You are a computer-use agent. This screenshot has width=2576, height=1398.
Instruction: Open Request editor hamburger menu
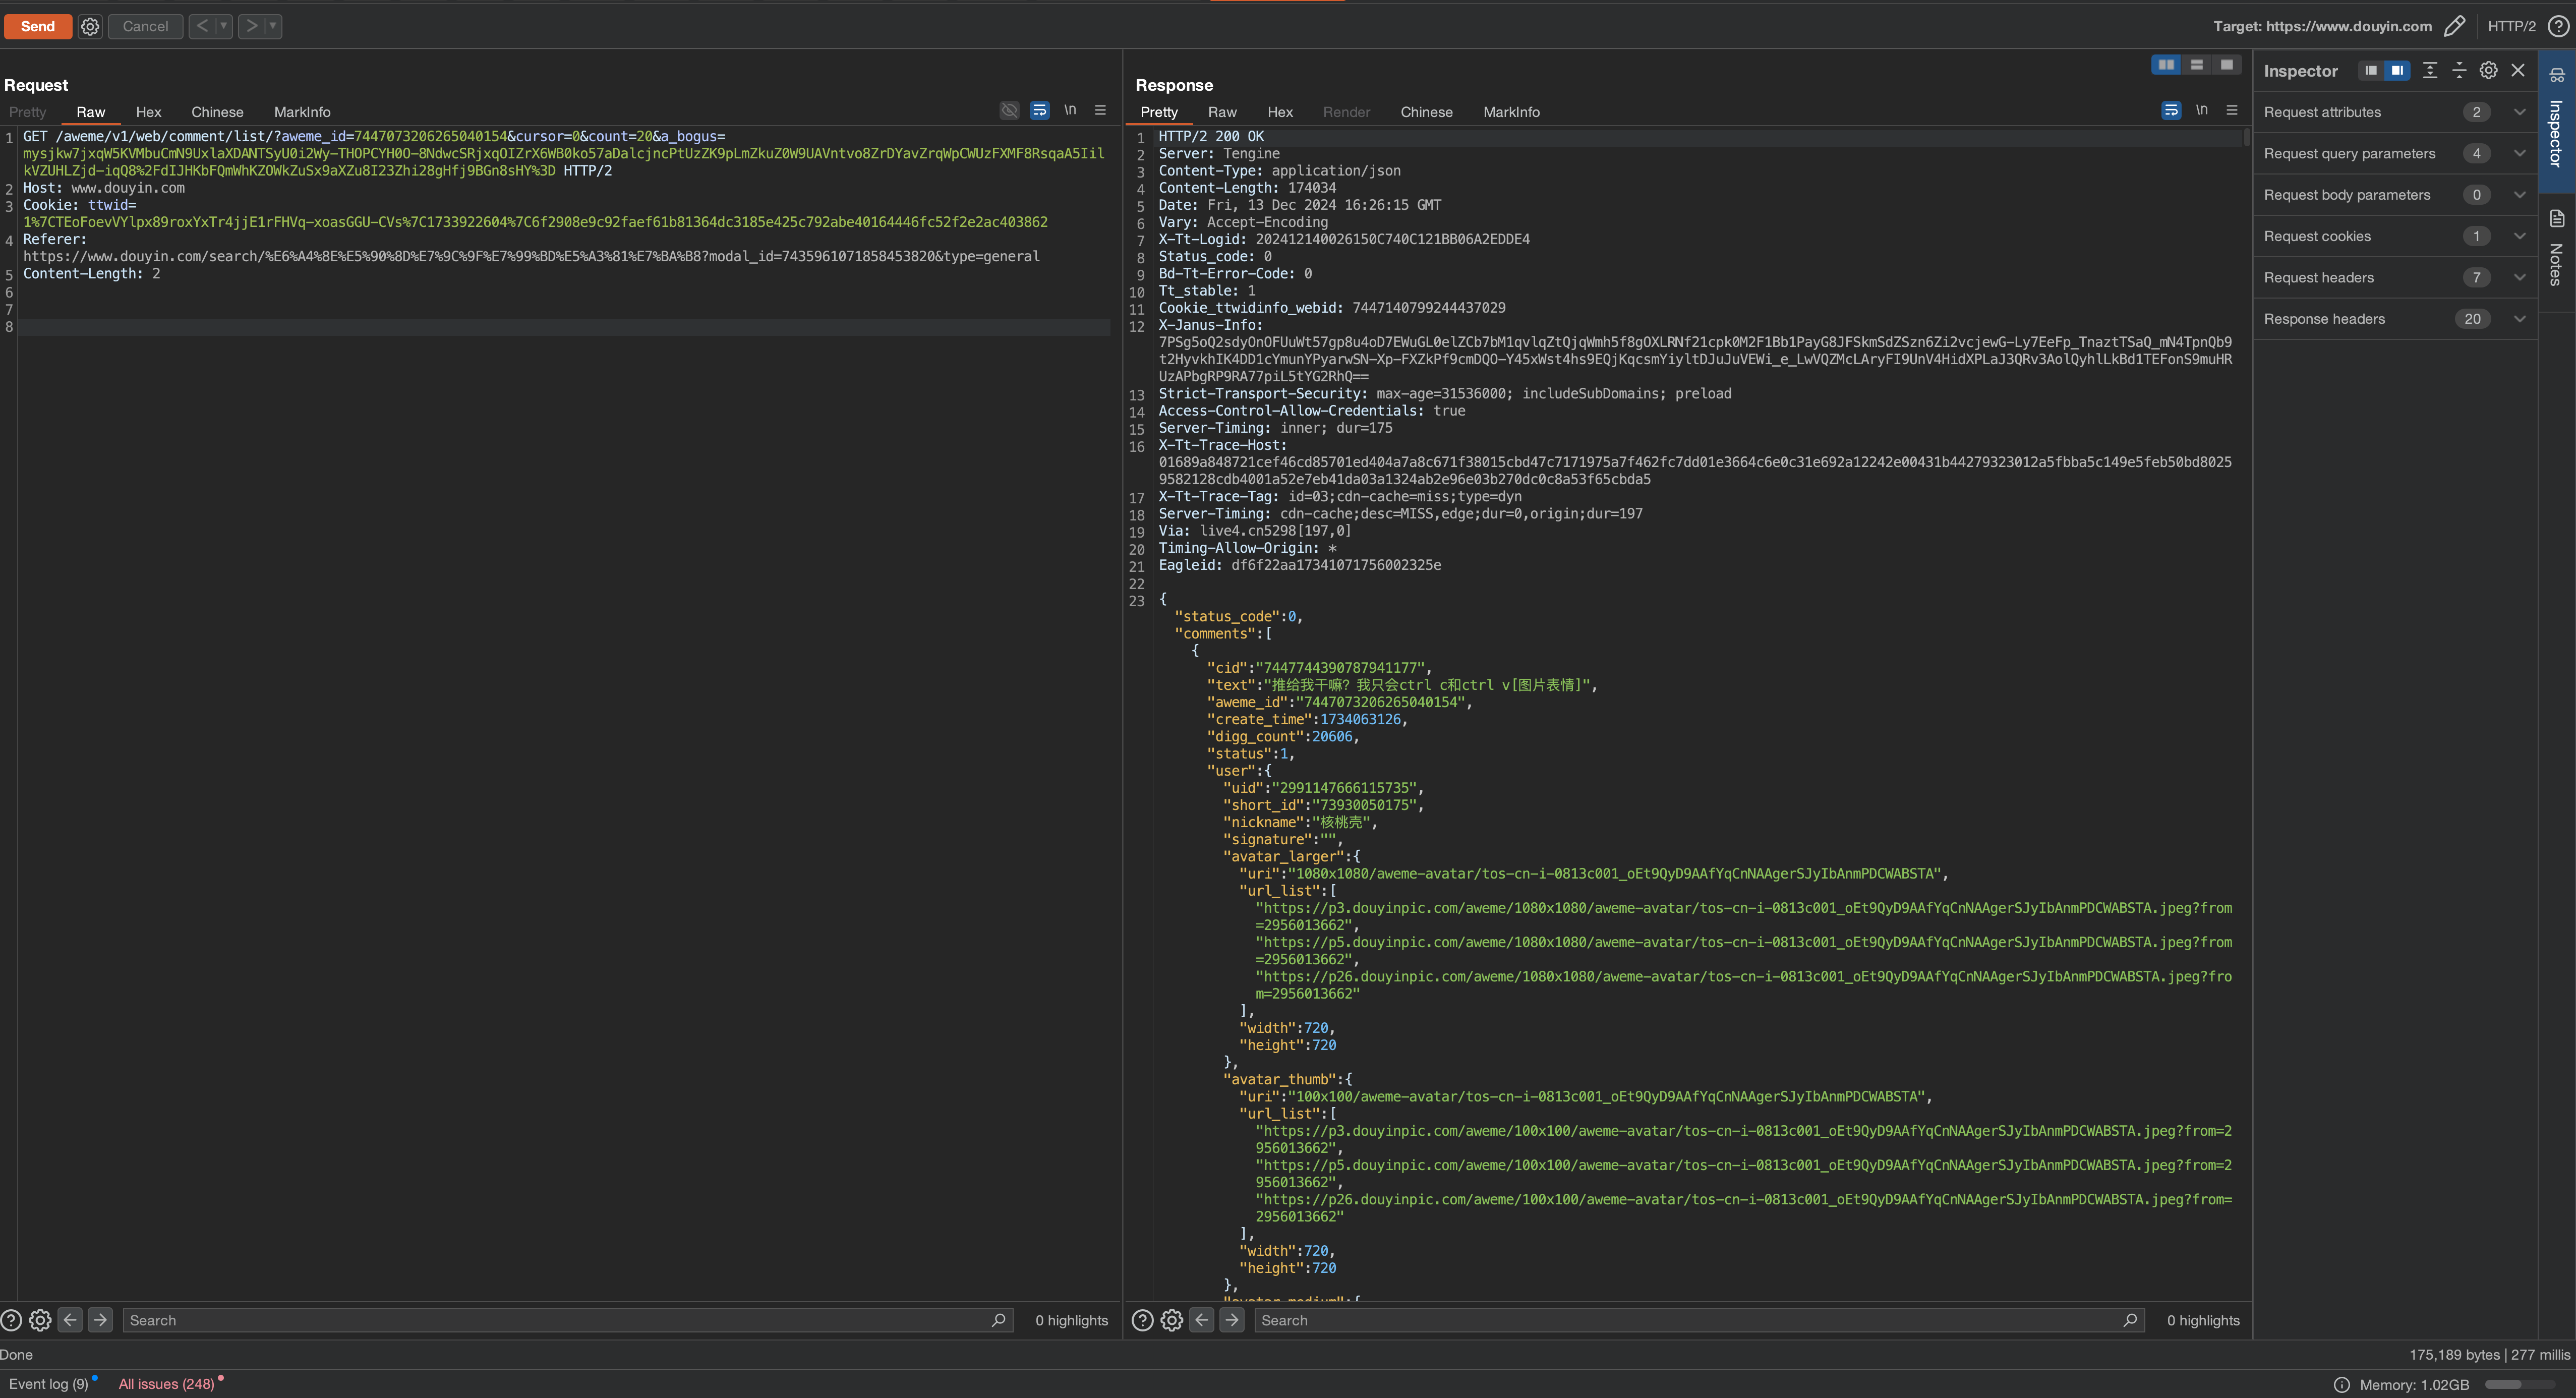1100,110
